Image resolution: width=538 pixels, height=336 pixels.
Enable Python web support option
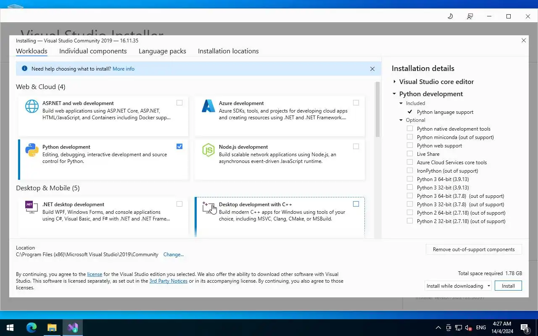click(410, 145)
